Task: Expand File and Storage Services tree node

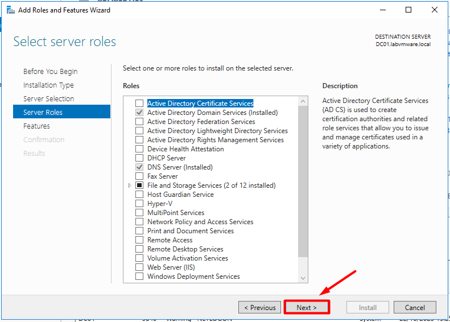Action: (130, 185)
